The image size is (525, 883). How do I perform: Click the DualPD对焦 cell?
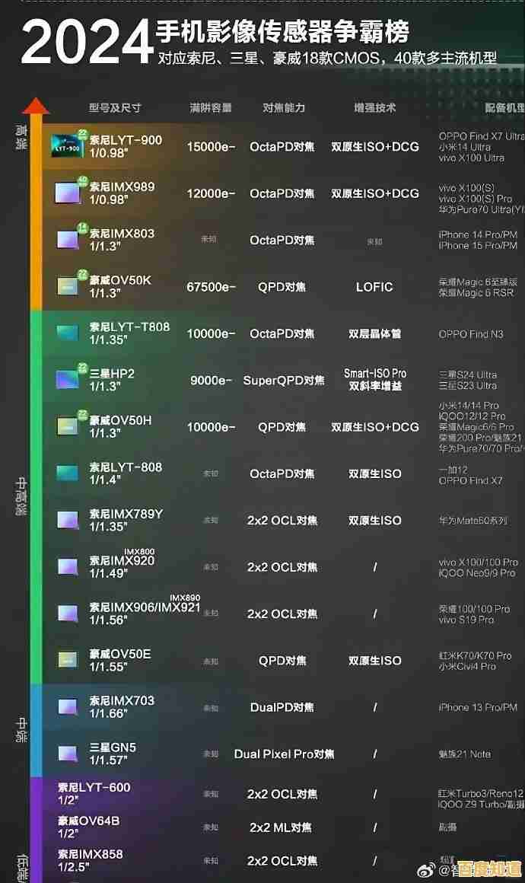282,707
